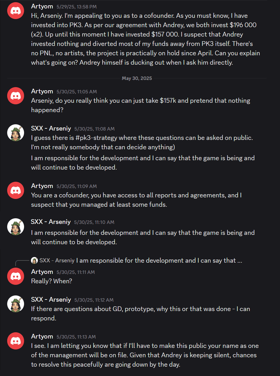Image resolution: width=280 pixels, height=376 pixels.
Task: Click Artyom's avatar next to the 11:13 AM message
Action: [15, 341]
